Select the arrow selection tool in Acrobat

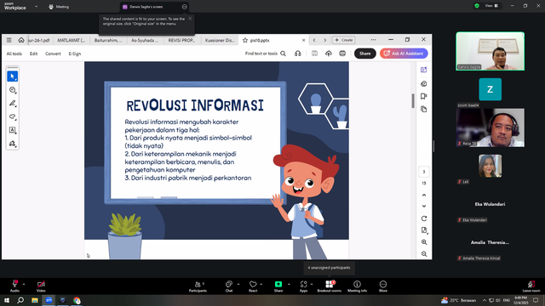point(13,76)
